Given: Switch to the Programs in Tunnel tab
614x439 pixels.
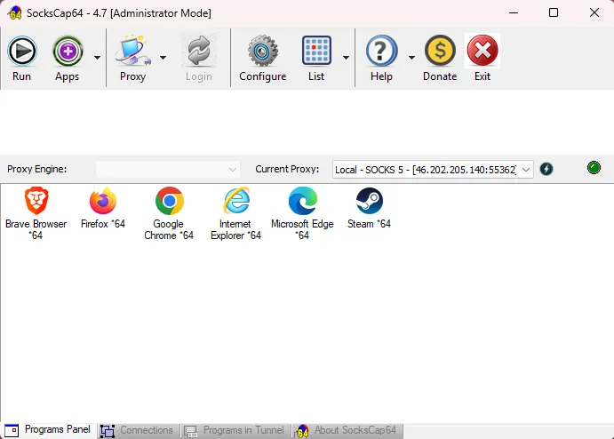Looking at the screenshot, I should (x=235, y=430).
